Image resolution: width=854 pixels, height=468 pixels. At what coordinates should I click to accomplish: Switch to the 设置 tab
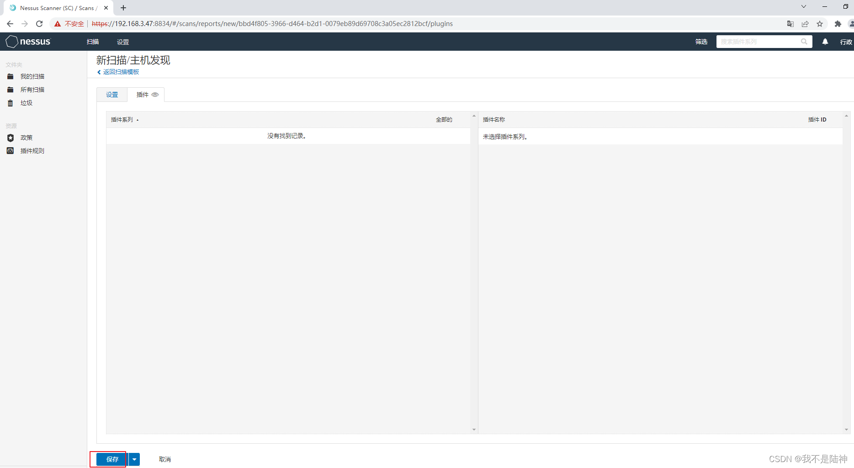pos(112,95)
